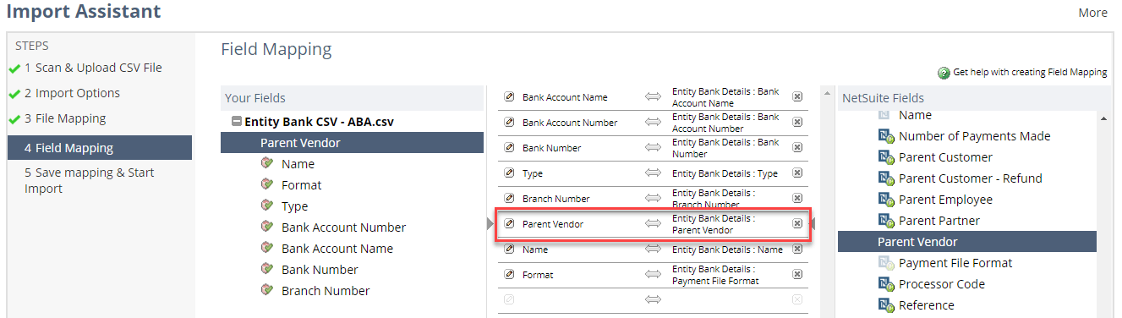This screenshot has width=1122, height=318.
Task: Click the icon next to Bank Account Name in Your Fields
Action: point(268,248)
